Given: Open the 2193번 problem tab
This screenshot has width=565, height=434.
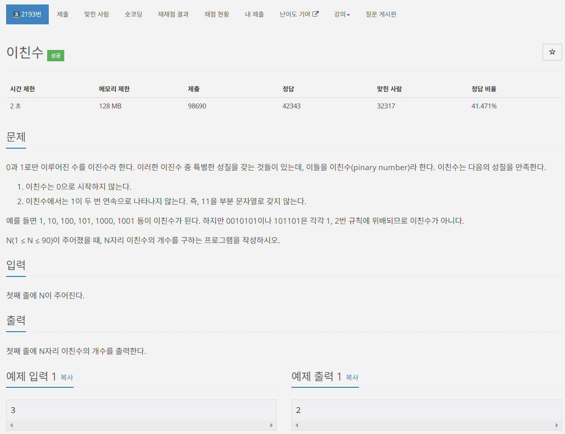Looking at the screenshot, I should (27, 14).
